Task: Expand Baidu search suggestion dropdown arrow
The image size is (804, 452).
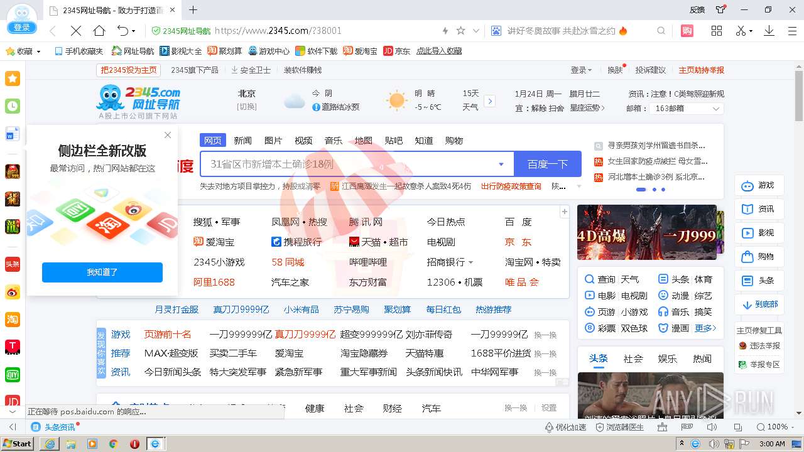Action: coord(501,164)
